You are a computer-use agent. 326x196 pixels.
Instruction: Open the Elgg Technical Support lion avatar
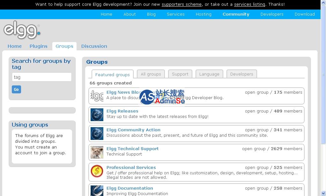point(97,152)
